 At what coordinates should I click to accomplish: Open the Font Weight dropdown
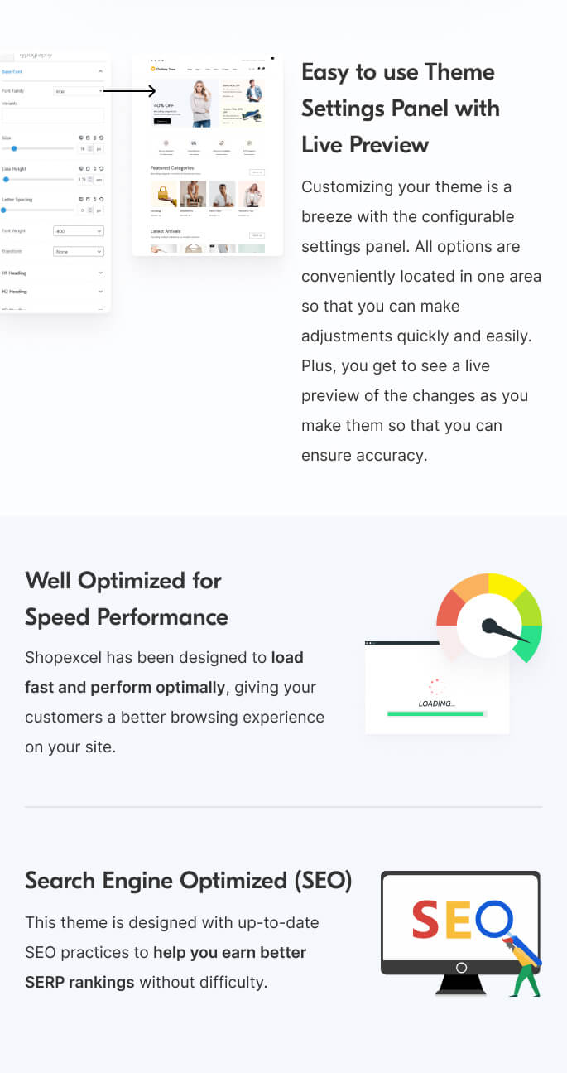pos(79,231)
